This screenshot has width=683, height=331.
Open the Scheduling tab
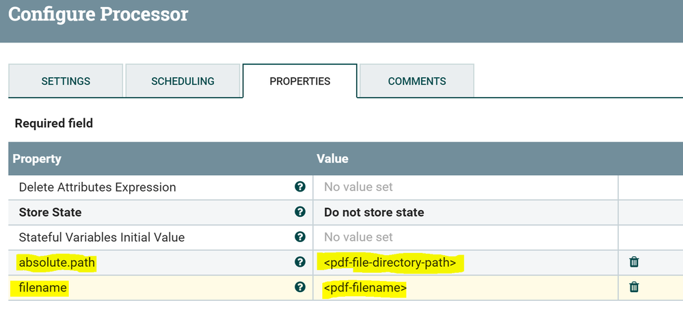[x=183, y=81]
